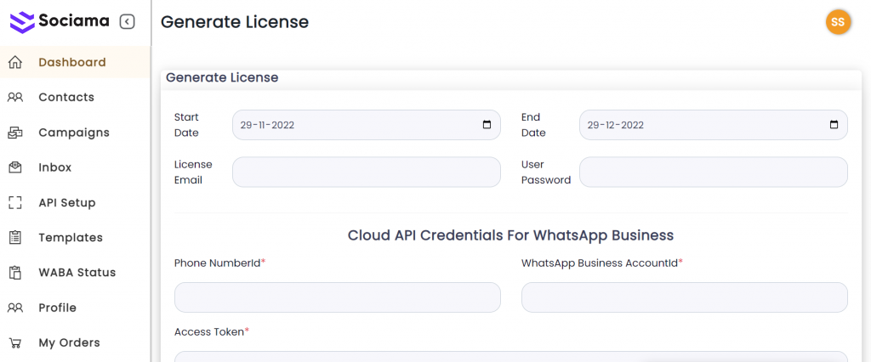This screenshot has width=871, height=362.
Task: Click the My Orders cart icon
Action: 14,342
